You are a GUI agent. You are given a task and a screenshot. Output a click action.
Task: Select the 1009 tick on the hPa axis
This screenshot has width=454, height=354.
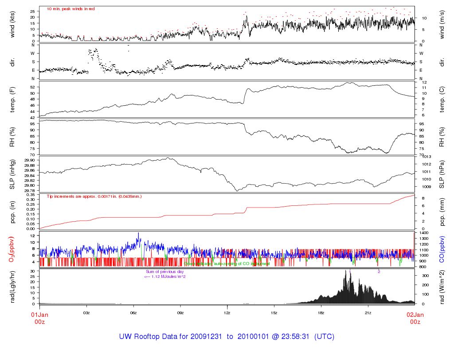tap(427, 187)
